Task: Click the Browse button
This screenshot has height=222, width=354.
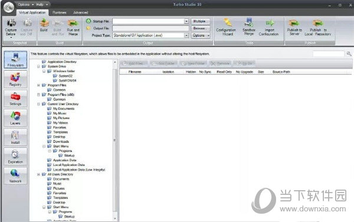Action: (x=201, y=28)
